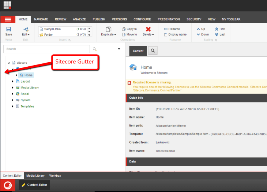Click the Sitecore start button logo
The height and width of the screenshot is (192, 267).
tap(8, 185)
